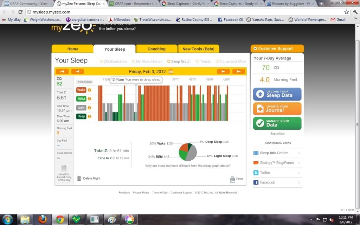Open new browser tab
This screenshot has width=360, height=225.
click(x=321, y=4)
